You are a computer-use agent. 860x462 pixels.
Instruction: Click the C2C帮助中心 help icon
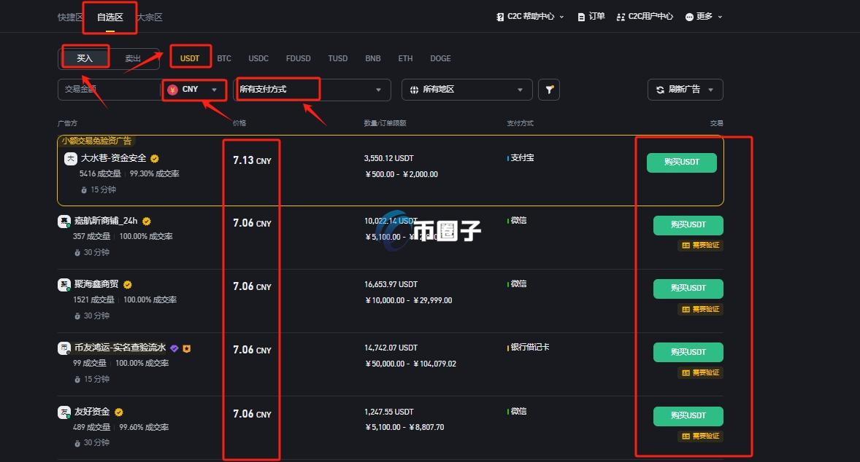(499, 15)
